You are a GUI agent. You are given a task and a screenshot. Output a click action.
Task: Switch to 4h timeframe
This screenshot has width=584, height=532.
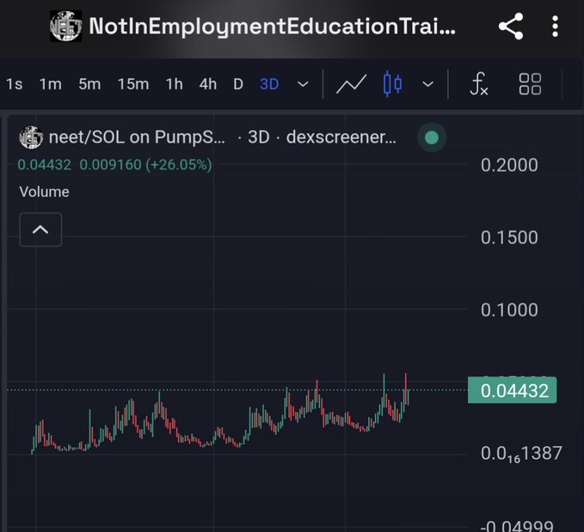208,84
